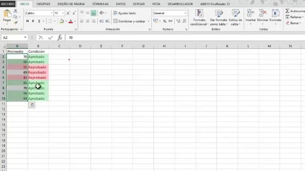
Task: Increase decimal places icon
Action: (x=178, y=21)
